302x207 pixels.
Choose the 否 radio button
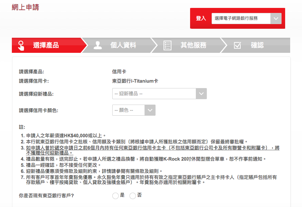pyautogui.click(x=133, y=195)
